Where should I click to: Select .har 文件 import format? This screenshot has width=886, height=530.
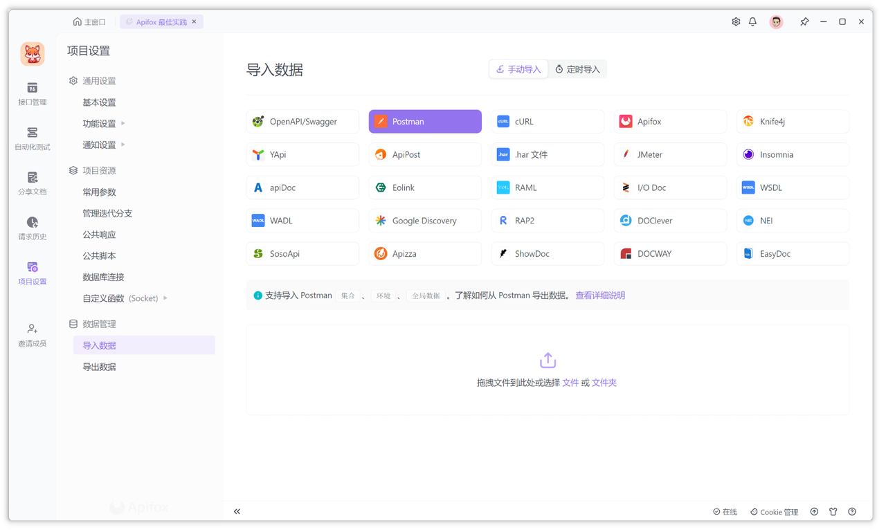(x=548, y=155)
